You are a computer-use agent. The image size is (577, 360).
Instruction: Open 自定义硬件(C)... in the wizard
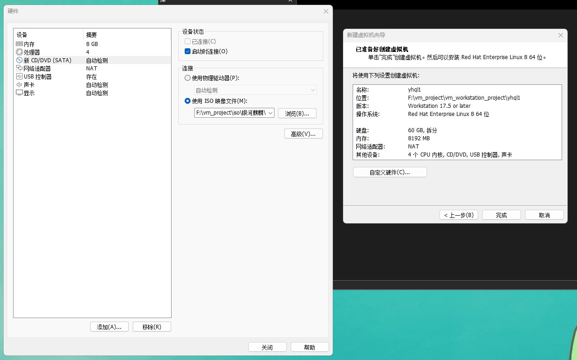click(390, 172)
